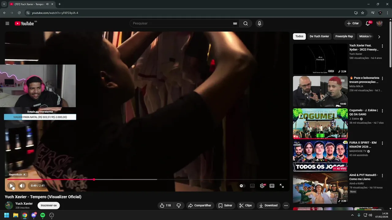Like the video with 118 likes
This screenshot has width=392, height=220.
coord(165,205)
